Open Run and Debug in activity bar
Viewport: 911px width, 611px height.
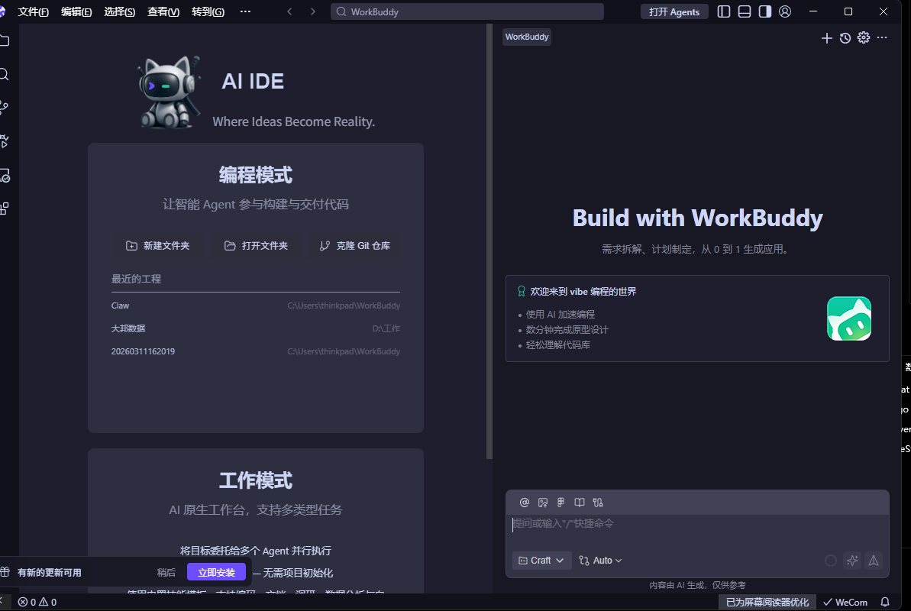pos(4,141)
